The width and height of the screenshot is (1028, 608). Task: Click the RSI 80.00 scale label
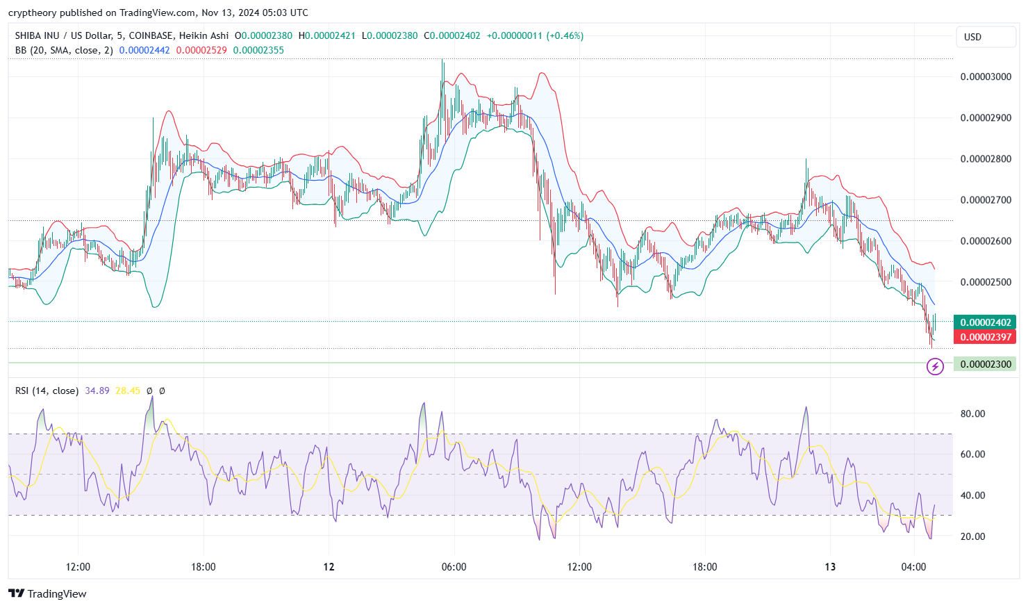coord(972,413)
